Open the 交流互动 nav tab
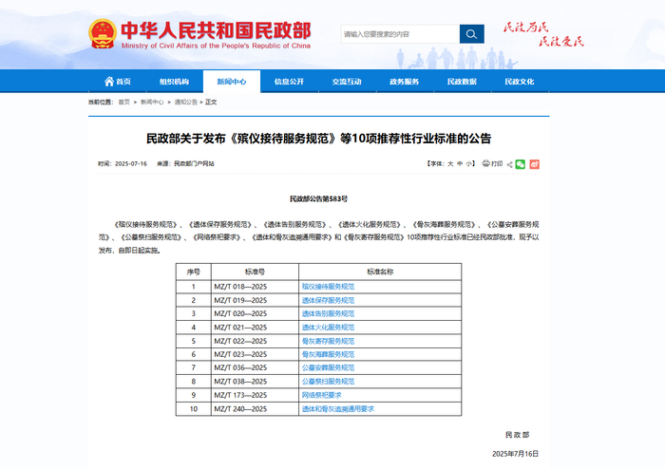The width and height of the screenshot is (665, 469). tap(347, 82)
